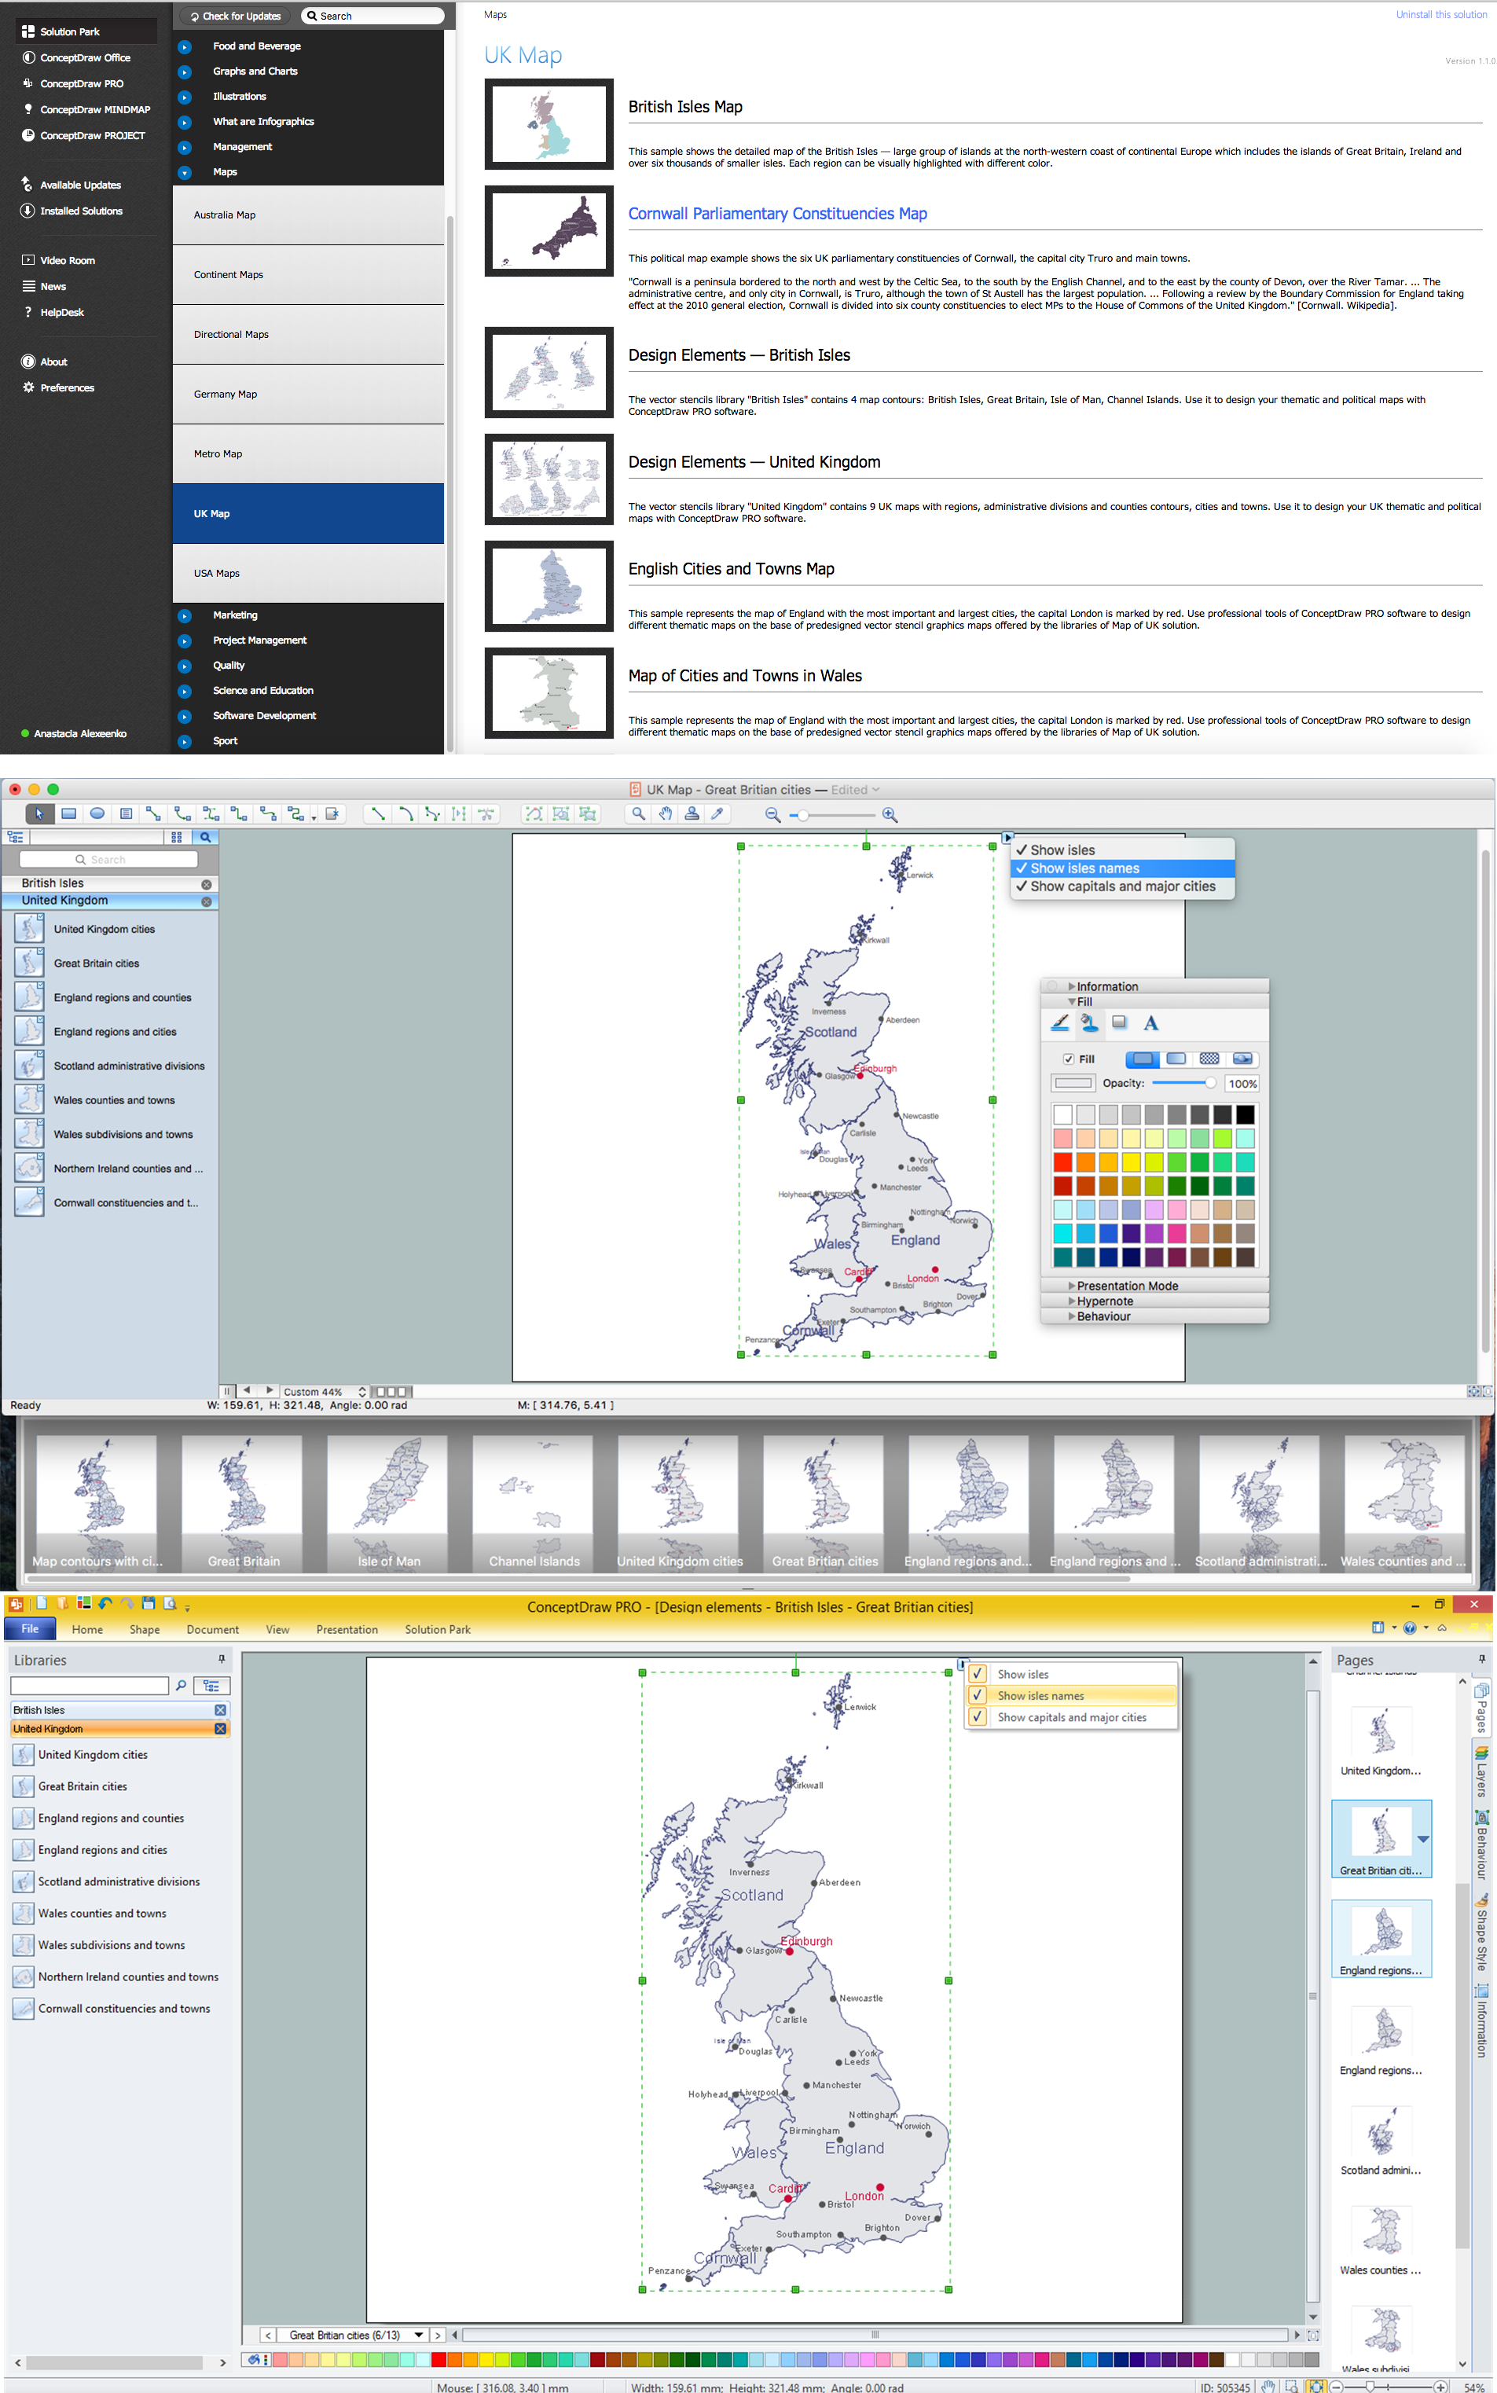Pick the hand pan tool
This screenshot has height=2393, width=1497.
point(666,814)
